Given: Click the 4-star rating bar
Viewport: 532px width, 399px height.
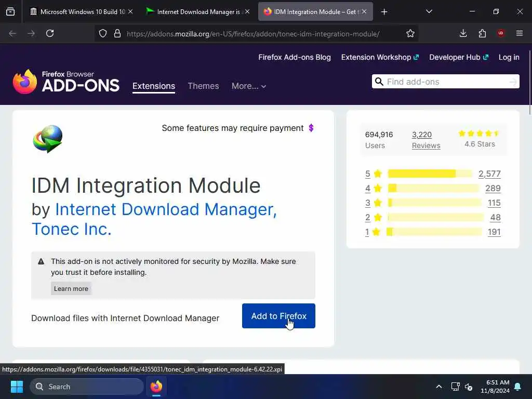Looking at the screenshot, I should coord(434,188).
